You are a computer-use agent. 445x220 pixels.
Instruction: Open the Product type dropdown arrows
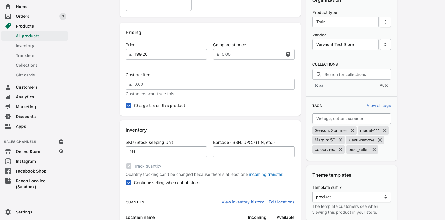pos(385,22)
